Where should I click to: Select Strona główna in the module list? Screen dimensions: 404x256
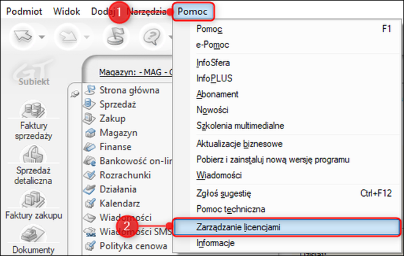pyautogui.click(x=129, y=90)
